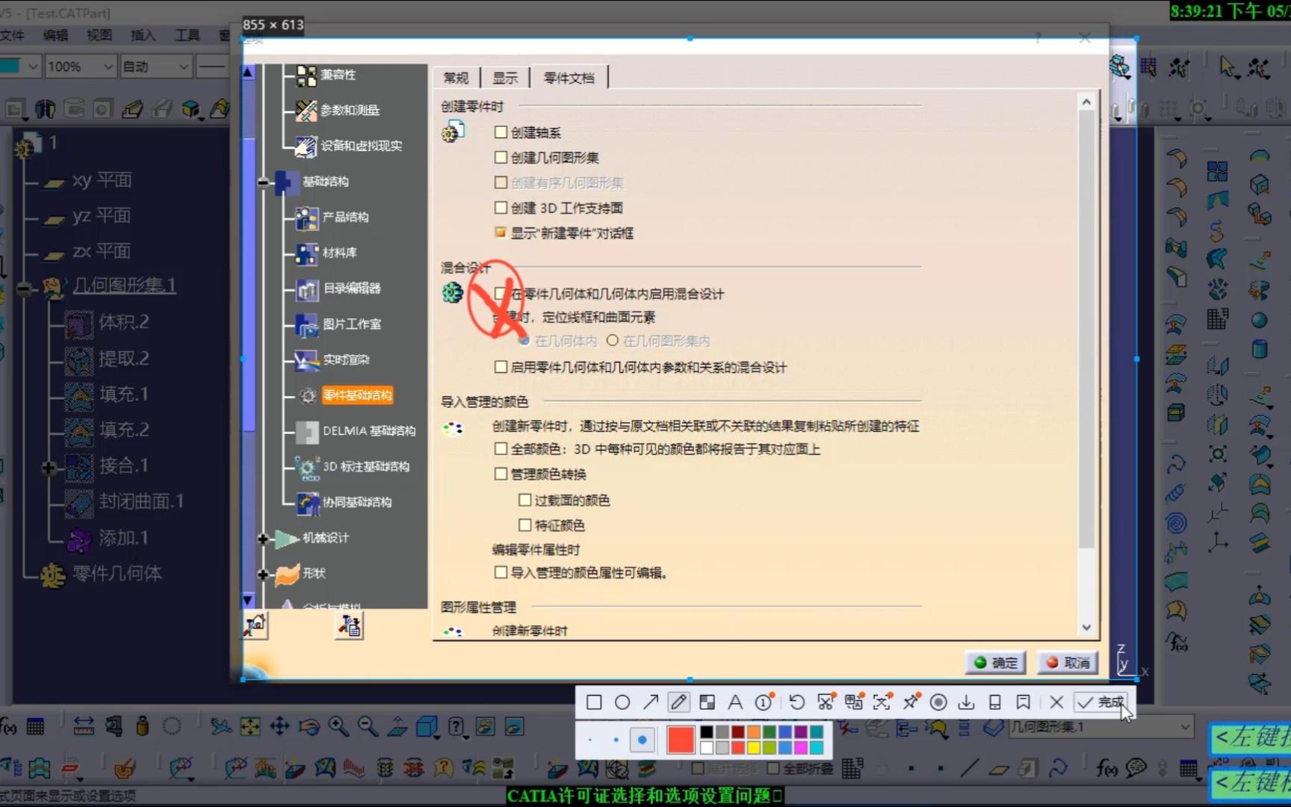This screenshot has width=1291, height=807.
Task: Switch to the 显示 tab
Action: click(x=504, y=77)
